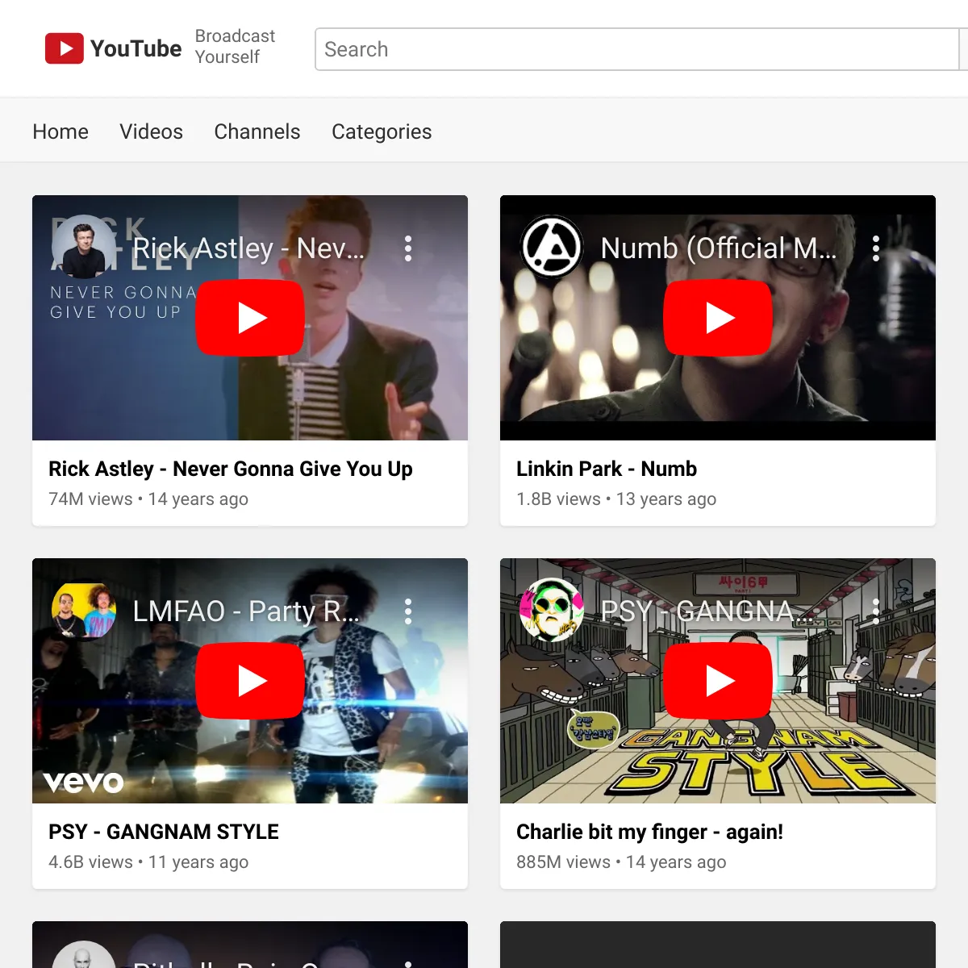Click '1.8B views • 13 years ago' text
Screen dimensions: 968x968
point(616,499)
